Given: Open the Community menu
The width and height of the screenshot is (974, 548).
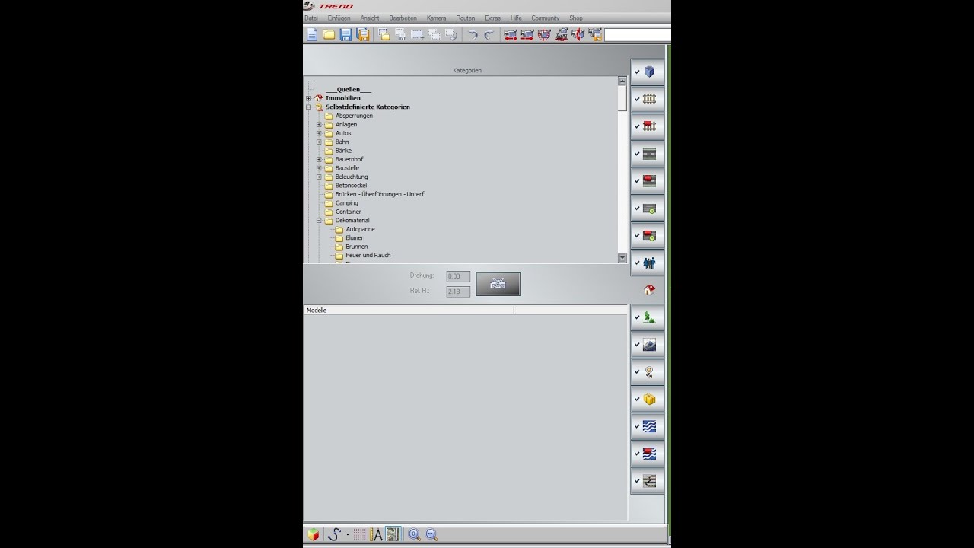Looking at the screenshot, I should click(545, 18).
